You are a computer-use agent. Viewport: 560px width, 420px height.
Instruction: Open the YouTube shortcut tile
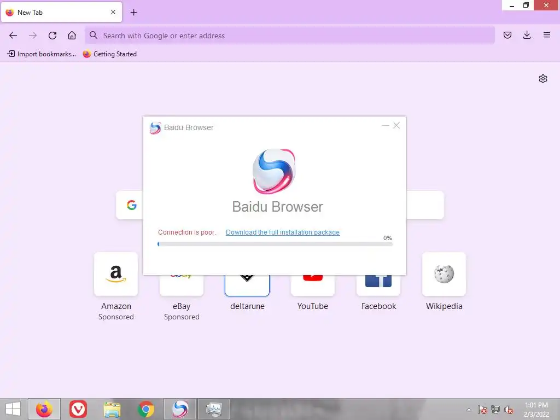coord(313,285)
